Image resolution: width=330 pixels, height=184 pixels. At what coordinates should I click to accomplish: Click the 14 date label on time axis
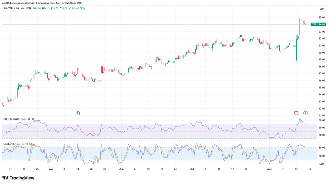(78, 169)
